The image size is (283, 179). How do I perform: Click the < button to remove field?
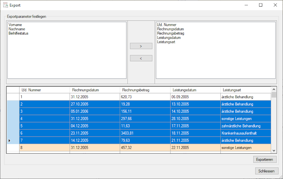click(141, 58)
